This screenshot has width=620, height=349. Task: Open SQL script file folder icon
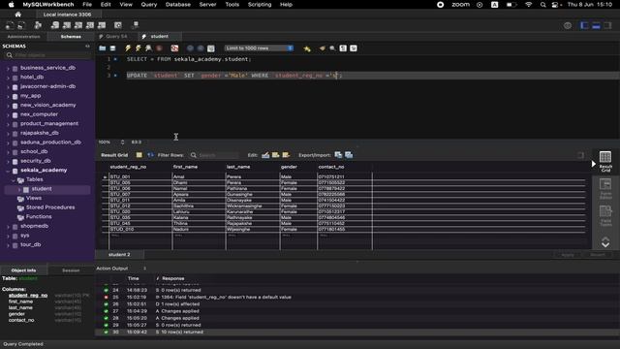[103, 48]
